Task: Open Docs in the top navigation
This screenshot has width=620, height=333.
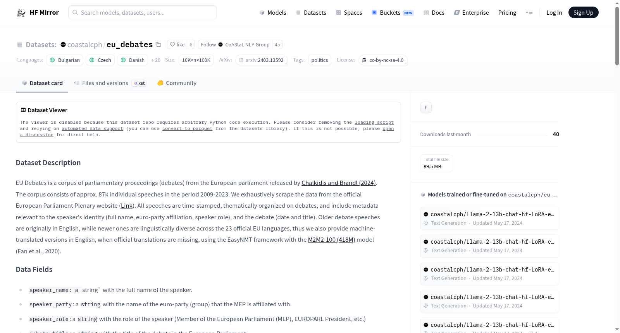Action: pos(434,13)
